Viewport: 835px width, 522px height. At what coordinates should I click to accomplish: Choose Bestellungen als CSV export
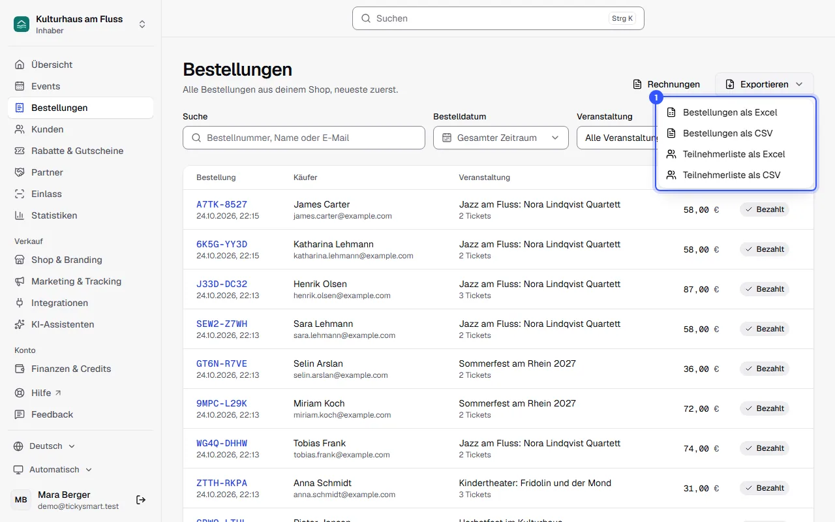click(736, 133)
